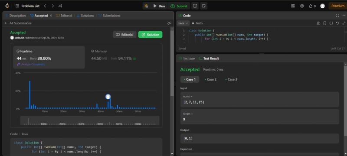Image resolution: width=347 pixels, height=156 pixels.
Task: Reset code with the undo arrow icon
Action: (337, 23)
